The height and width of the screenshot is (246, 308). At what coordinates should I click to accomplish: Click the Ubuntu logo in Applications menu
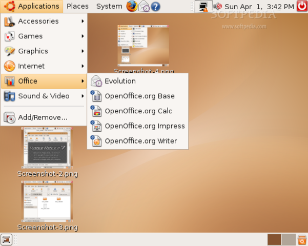tap(9, 6)
